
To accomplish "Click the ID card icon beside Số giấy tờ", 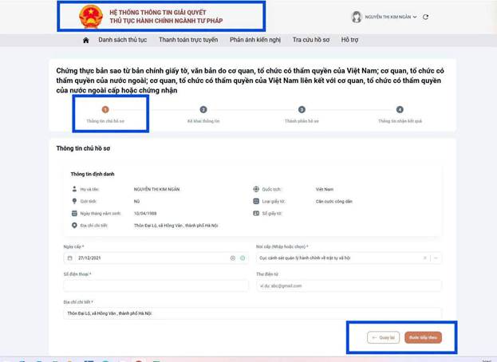I will pyautogui.click(x=256, y=213).
